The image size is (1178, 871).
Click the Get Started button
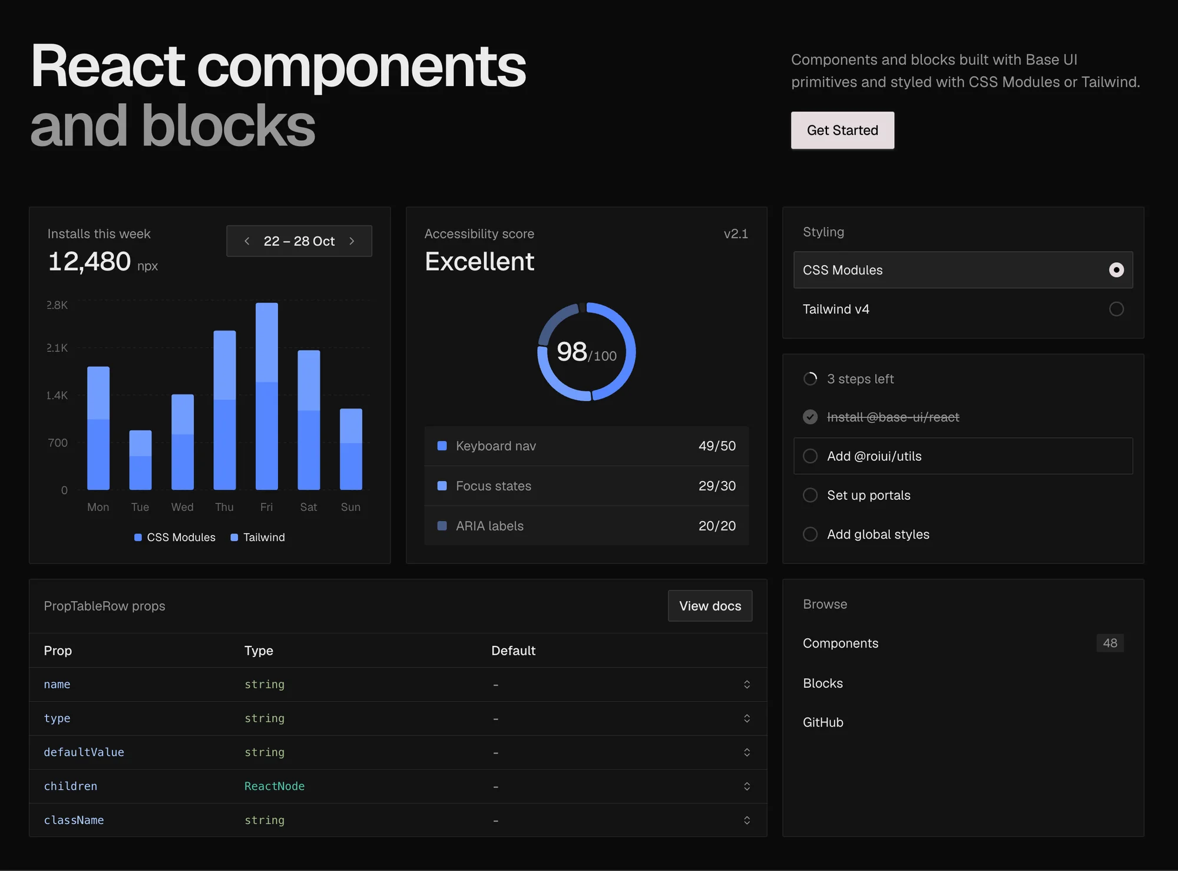(842, 130)
